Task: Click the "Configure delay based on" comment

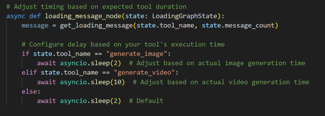Action: point(75,44)
